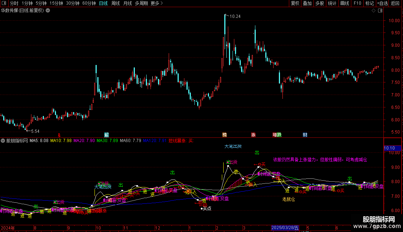Select the 60分钟 period tab
Screen dimensions: 403x232
[x=89, y=3]
